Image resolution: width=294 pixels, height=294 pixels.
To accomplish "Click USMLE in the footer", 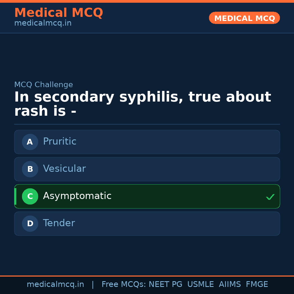I will click(x=200, y=284).
